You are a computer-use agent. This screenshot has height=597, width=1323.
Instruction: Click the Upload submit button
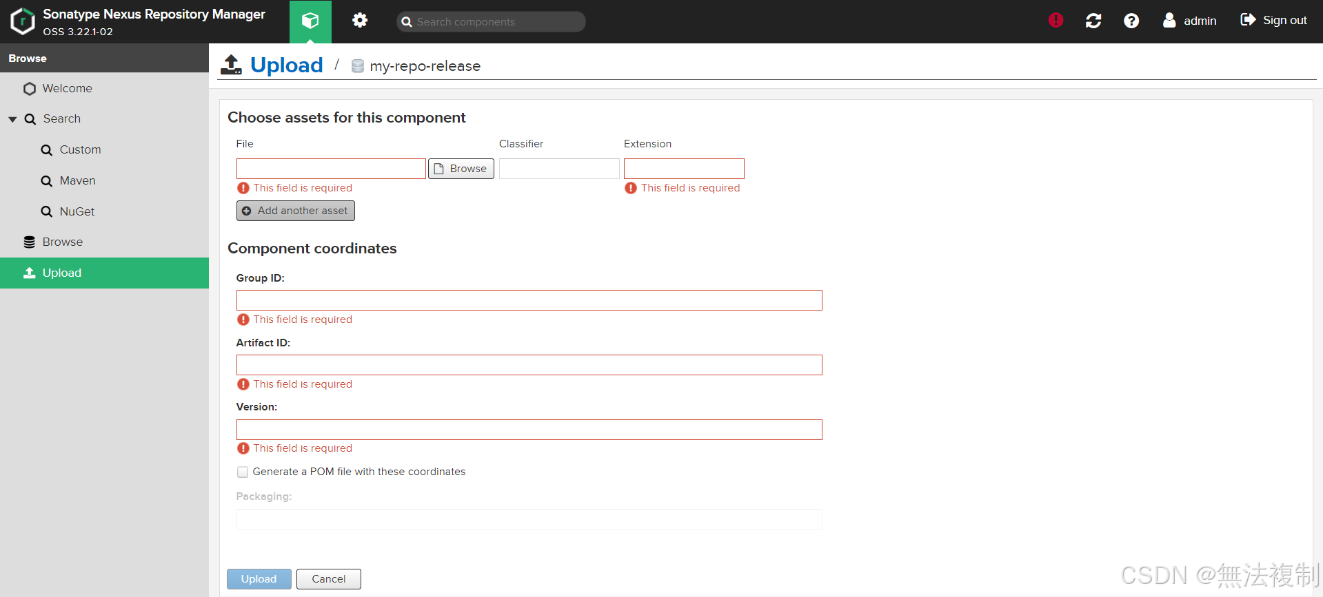(x=259, y=579)
